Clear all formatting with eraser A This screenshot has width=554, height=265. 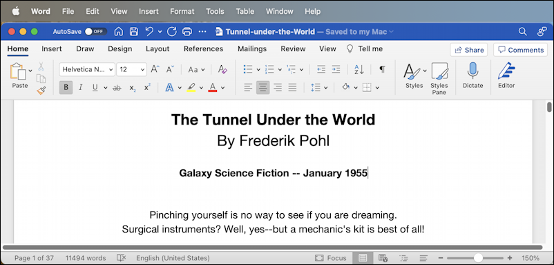tap(222, 69)
